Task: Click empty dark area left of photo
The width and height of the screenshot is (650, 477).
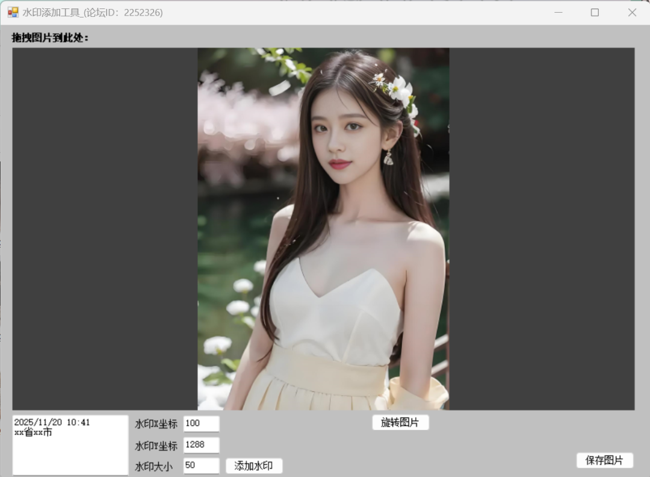Action: (105, 229)
